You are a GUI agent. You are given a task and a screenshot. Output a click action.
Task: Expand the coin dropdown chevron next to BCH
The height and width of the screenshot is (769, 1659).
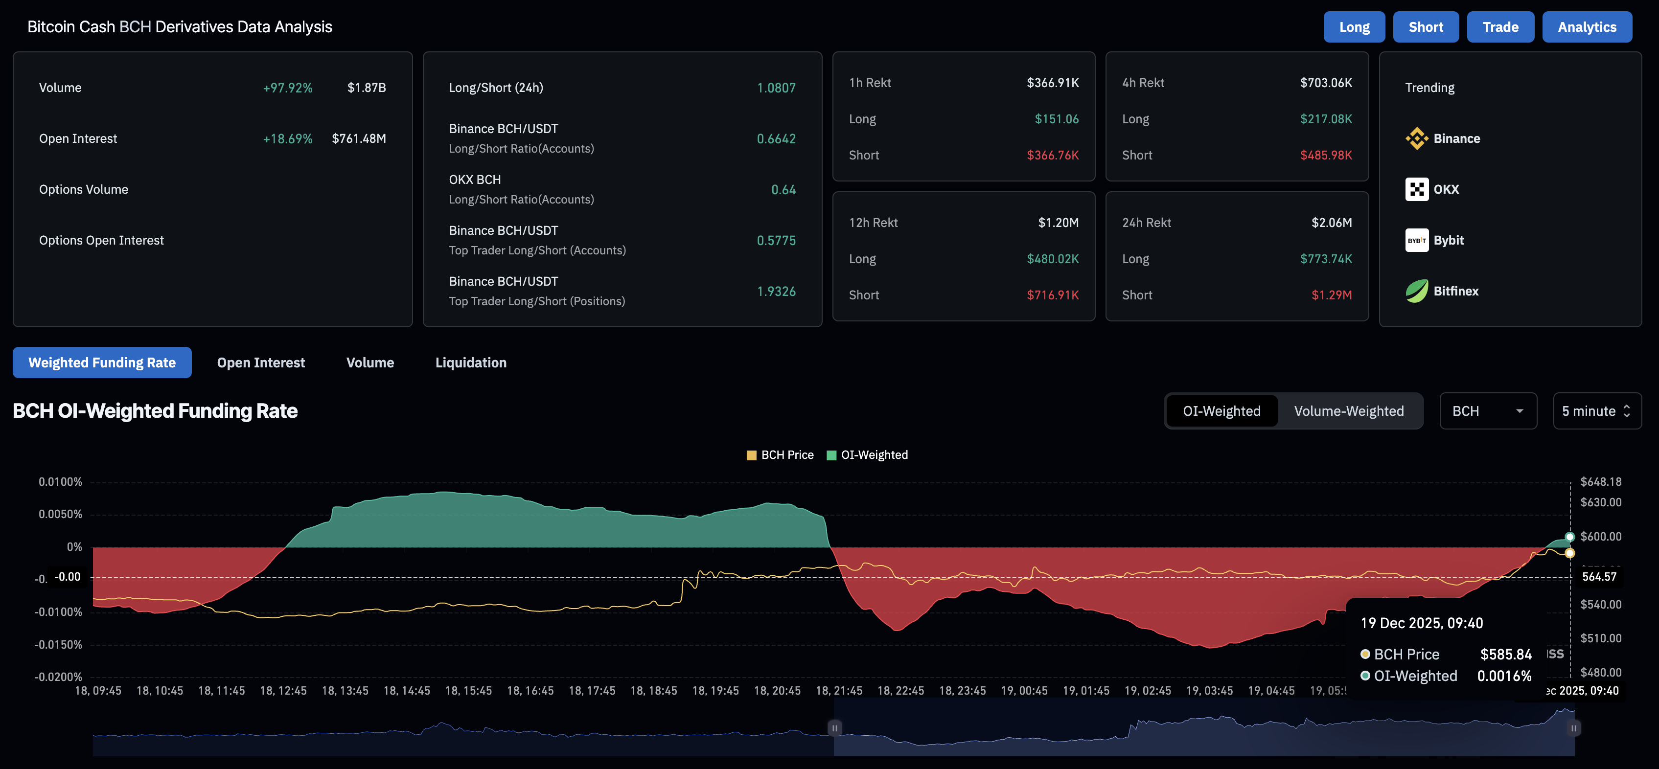(1520, 410)
